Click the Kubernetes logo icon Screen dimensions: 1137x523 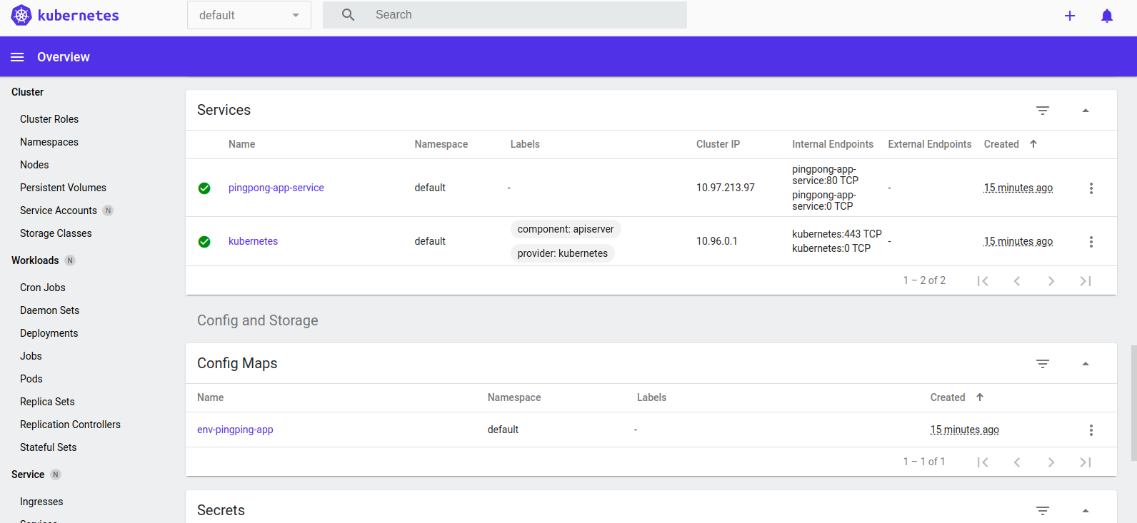[x=21, y=15]
